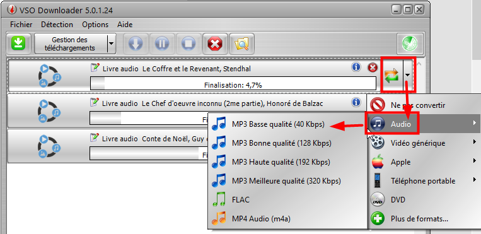This screenshot has width=481, height=234.
Task: Open the Options menu
Action: point(95,25)
